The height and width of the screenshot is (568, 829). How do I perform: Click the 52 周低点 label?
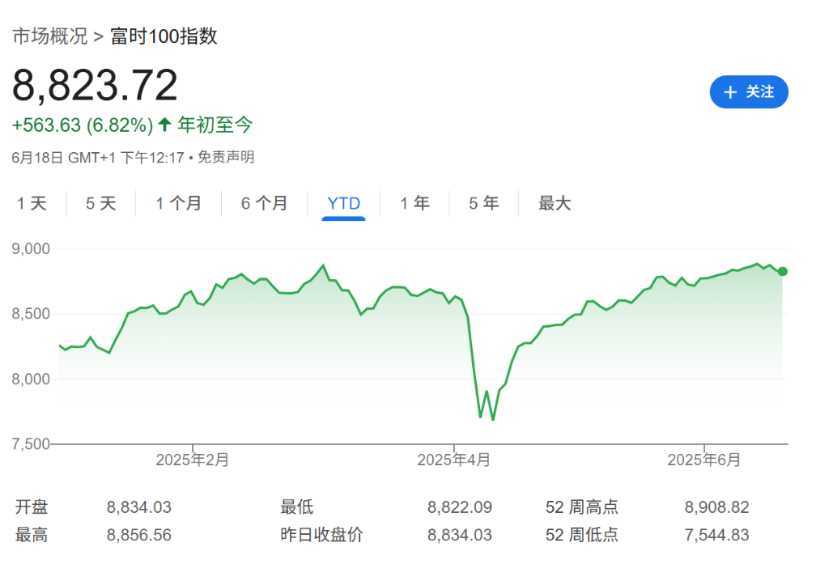[x=581, y=535]
